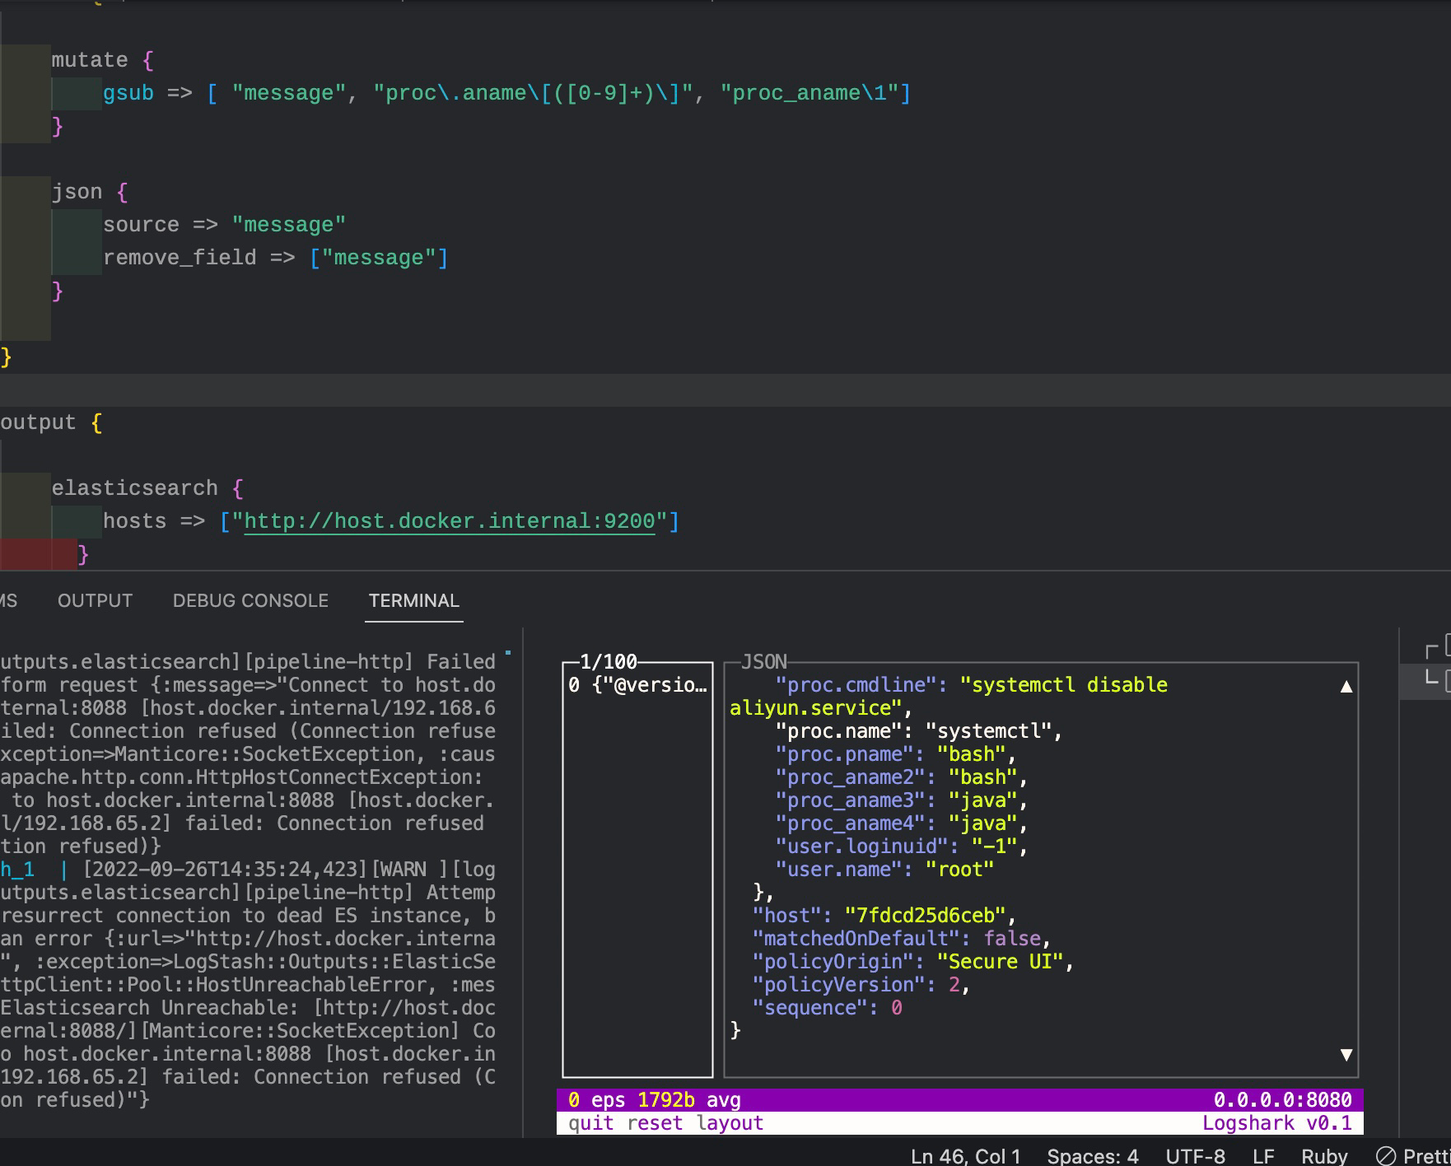Open the host.docker.internal:9200 link
Screen dimensions: 1451x1166
tap(450, 520)
